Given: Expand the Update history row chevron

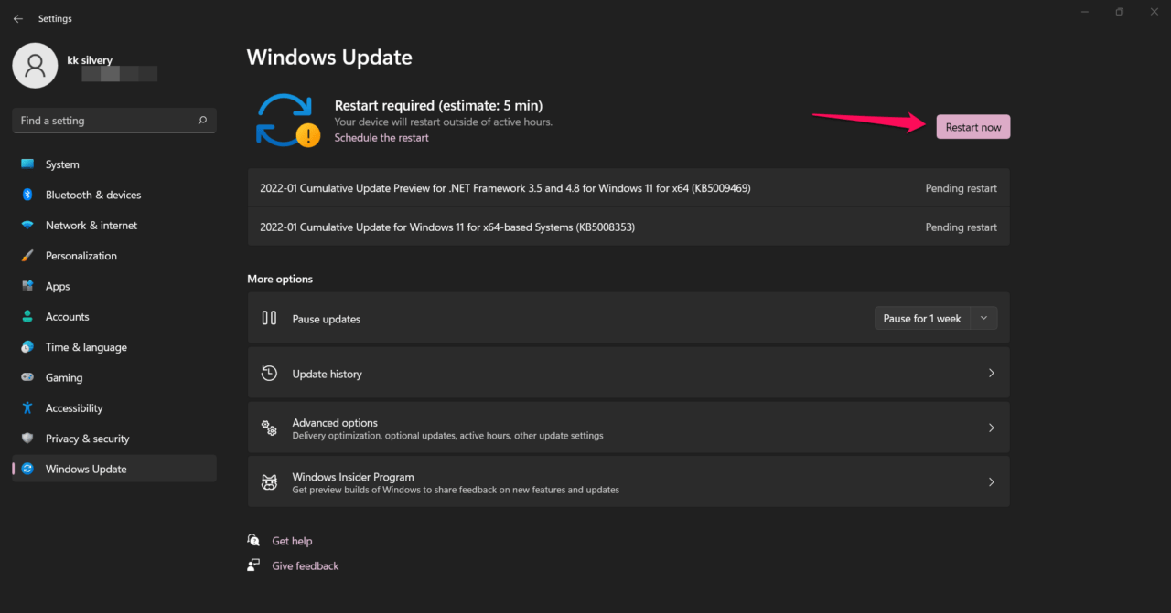Looking at the screenshot, I should (x=991, y=373).
